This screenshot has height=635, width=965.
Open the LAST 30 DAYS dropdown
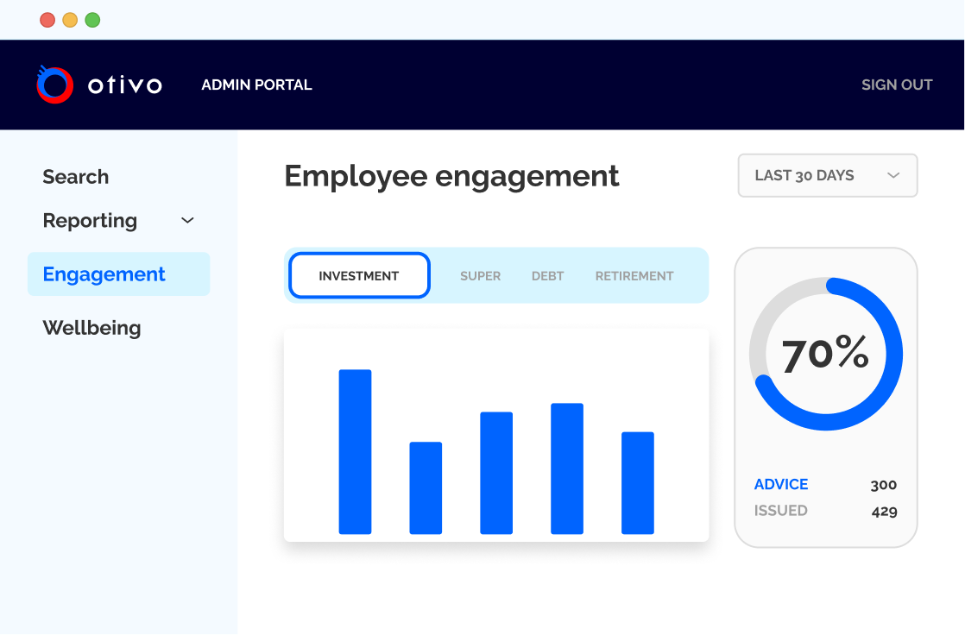[826, 175]
